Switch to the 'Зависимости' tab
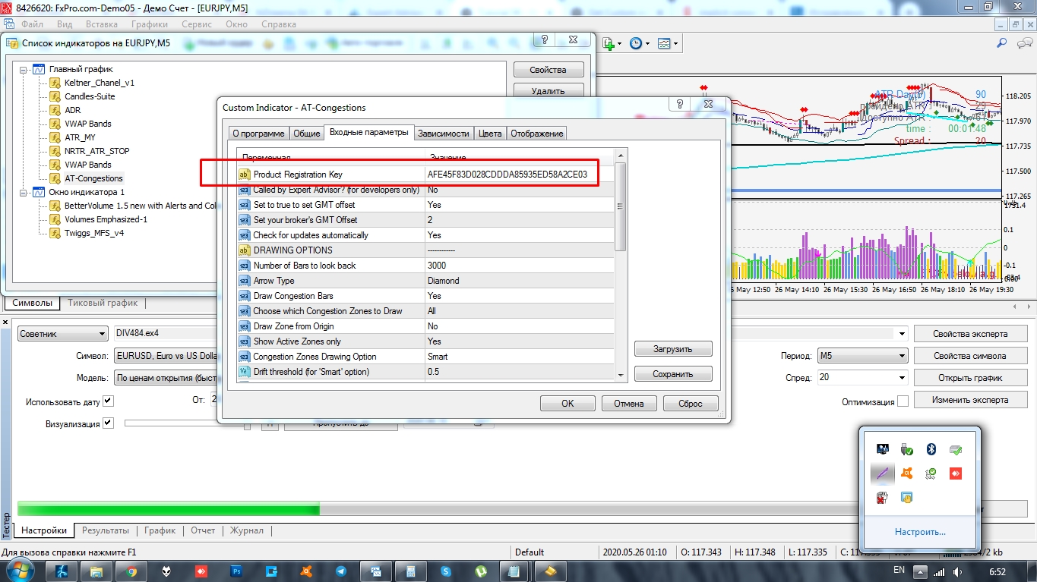Viewport: 1037px width, 582px height. (x=444, y=134)
